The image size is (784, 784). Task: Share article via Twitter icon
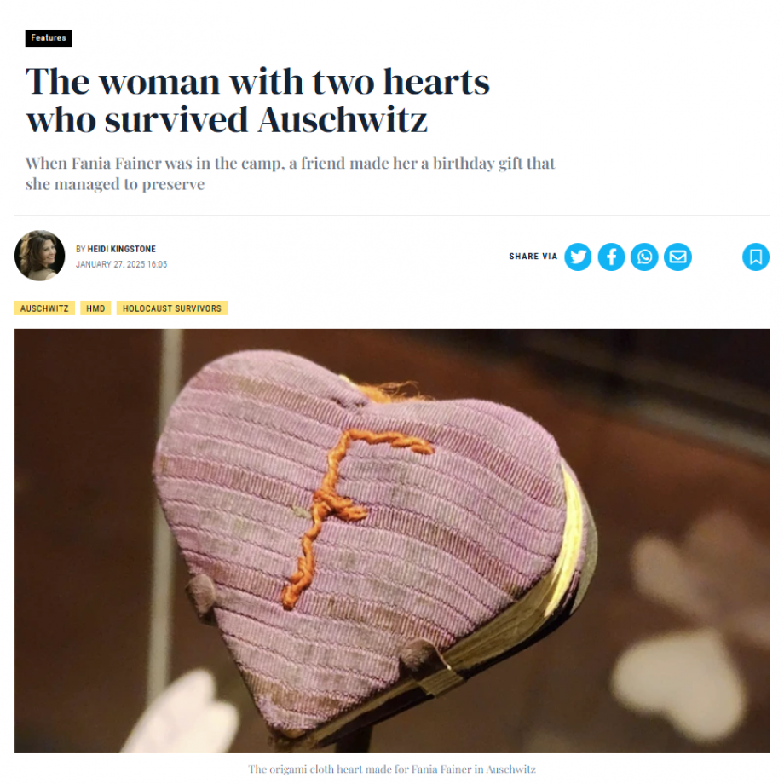(578, 257)
